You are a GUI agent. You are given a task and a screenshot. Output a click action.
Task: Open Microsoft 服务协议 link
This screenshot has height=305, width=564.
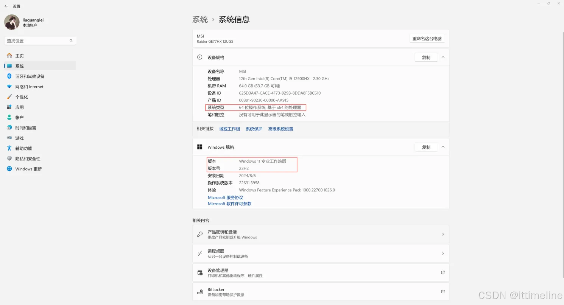[226, 198]
